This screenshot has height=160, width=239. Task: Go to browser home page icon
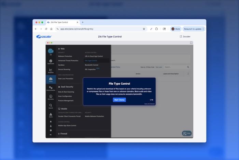pos(51,29)
